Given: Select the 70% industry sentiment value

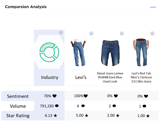Looking at the screenshot, I should [47, 96].
